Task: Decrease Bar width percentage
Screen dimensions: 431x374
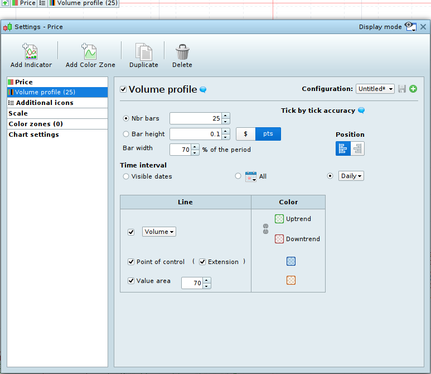Action: tap(195, 153)
